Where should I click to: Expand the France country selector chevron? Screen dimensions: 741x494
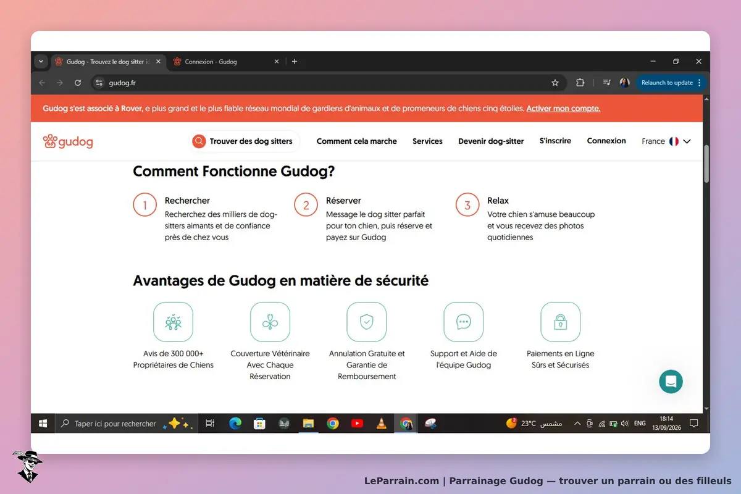coord(687,141)
